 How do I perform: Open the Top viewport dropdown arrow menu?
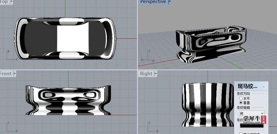(x=11, y=2)
